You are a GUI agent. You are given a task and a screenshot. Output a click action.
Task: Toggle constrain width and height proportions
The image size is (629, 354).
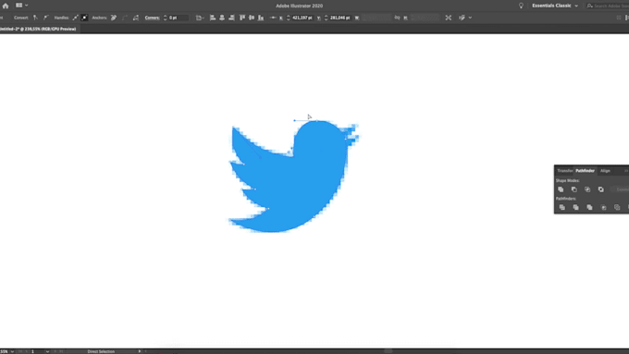tap(397, 18)
